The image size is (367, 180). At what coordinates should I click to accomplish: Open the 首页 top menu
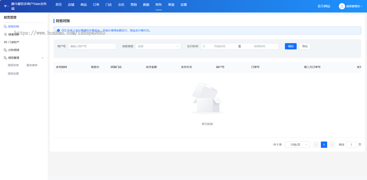[59, 5]
